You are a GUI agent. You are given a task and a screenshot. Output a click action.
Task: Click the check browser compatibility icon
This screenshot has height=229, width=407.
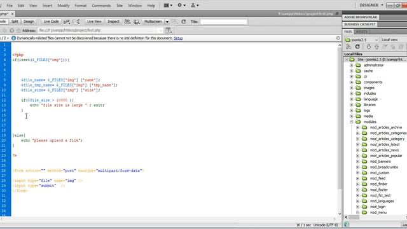(x=76, y=22)
